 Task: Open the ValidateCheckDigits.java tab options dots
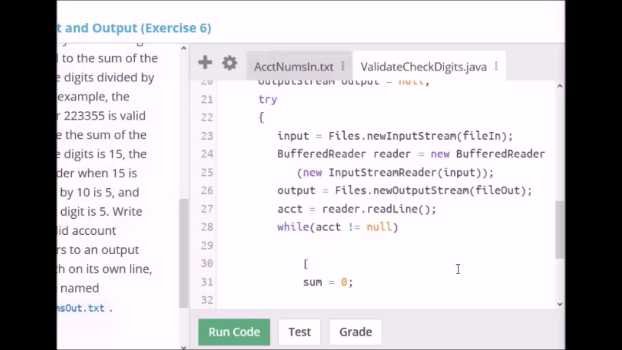pyautogui.click(x=496, y=67)
